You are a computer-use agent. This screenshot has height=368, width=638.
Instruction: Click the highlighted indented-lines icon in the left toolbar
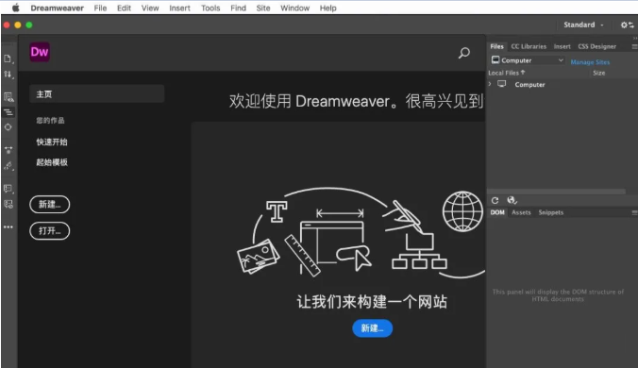click(x=8, y=112)
